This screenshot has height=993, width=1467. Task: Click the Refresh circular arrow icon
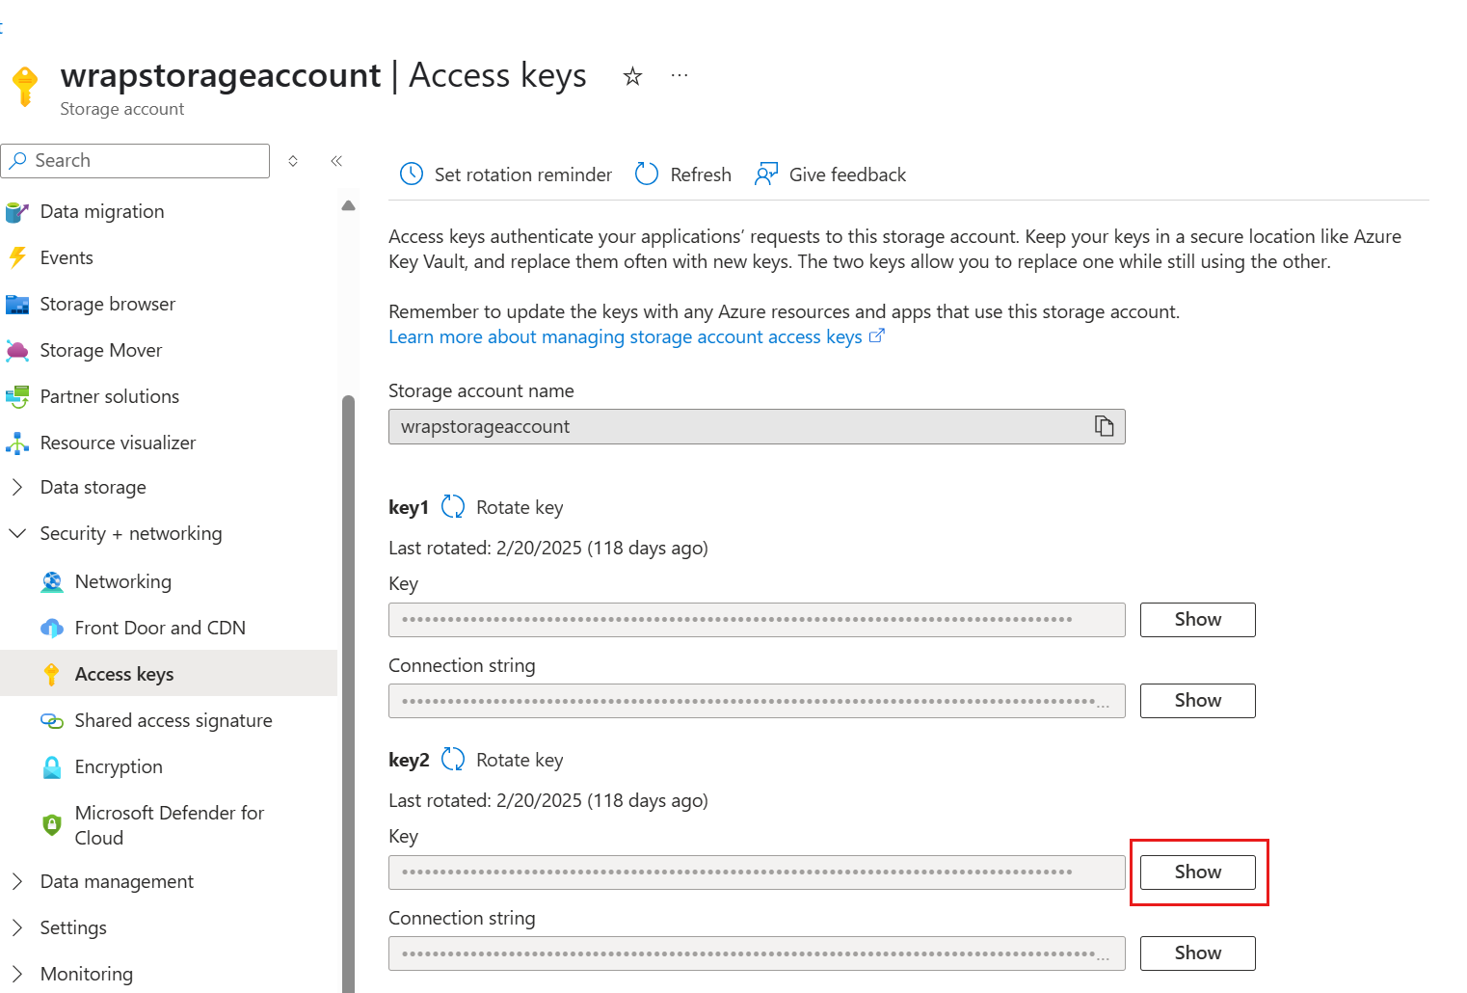point(647,174)
